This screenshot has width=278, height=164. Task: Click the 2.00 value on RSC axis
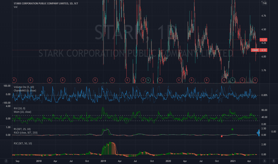[264, 145]
